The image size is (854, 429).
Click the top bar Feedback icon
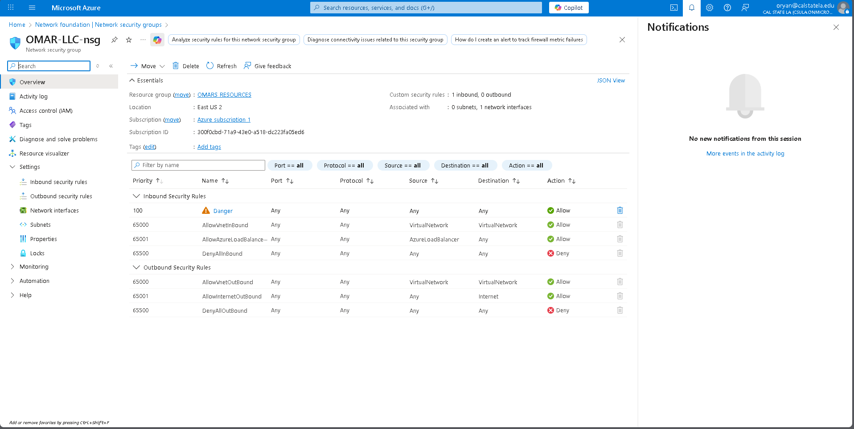(745, 8)
